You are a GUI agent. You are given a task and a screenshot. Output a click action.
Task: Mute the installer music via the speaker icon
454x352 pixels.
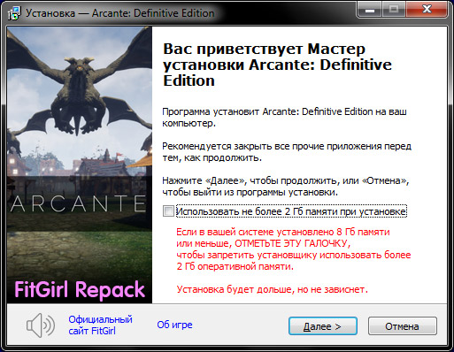tap(41, 325)
